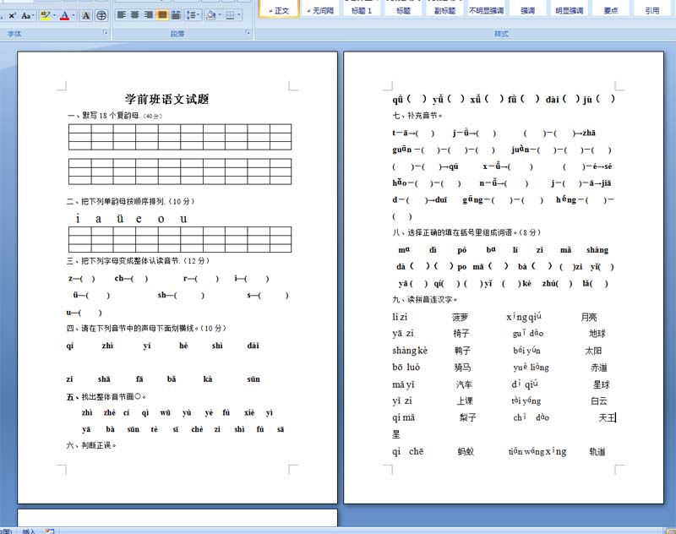Click the word 太阳 on page two

coord(593,351)
